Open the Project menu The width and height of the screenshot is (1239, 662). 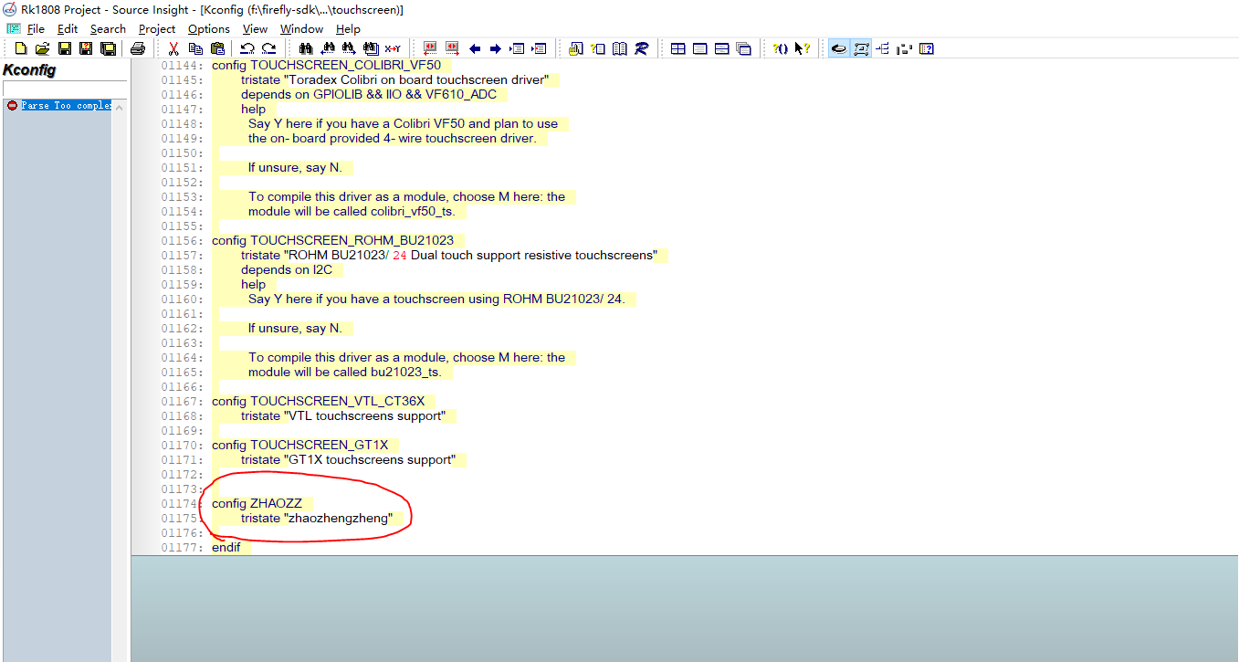click(x=157, y=28)
